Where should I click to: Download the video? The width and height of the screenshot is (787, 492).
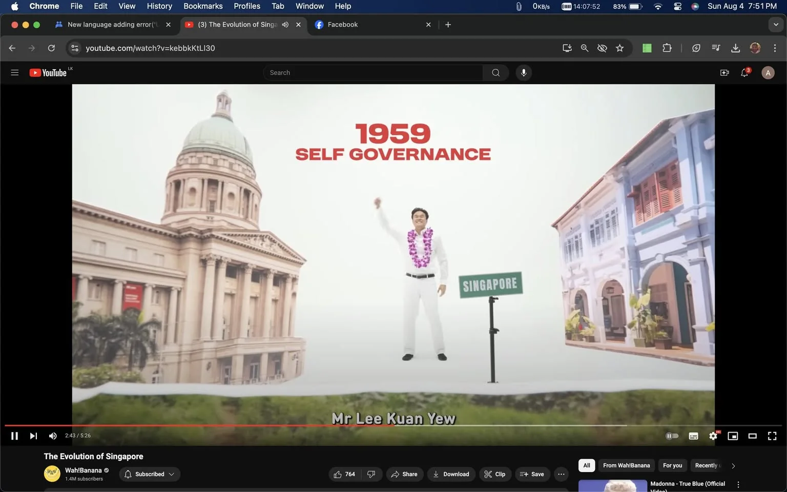pyautogui.click(x=451, y=474)
